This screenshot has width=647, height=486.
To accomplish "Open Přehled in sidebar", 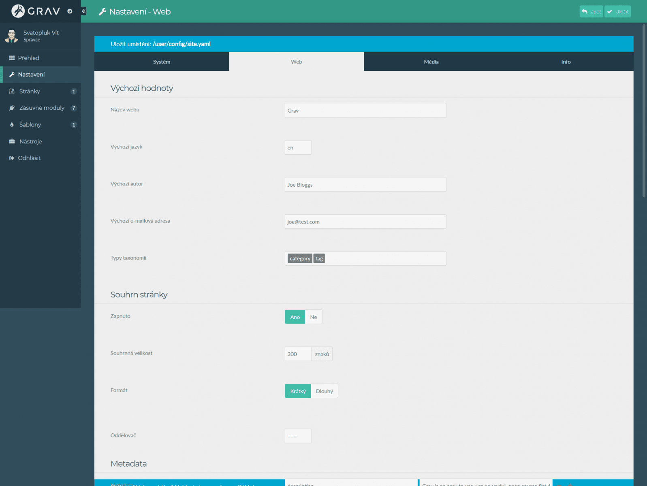I will point(41,58).
